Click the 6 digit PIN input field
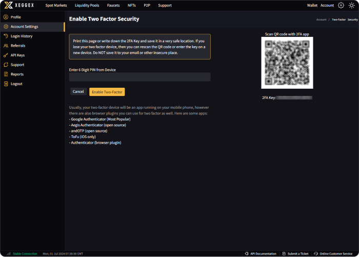The image size is (359, 257). point(139,77)
